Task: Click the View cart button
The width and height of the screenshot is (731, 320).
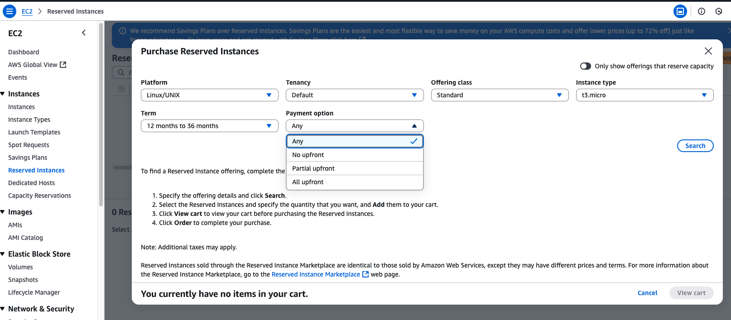Action: (691, 293)
